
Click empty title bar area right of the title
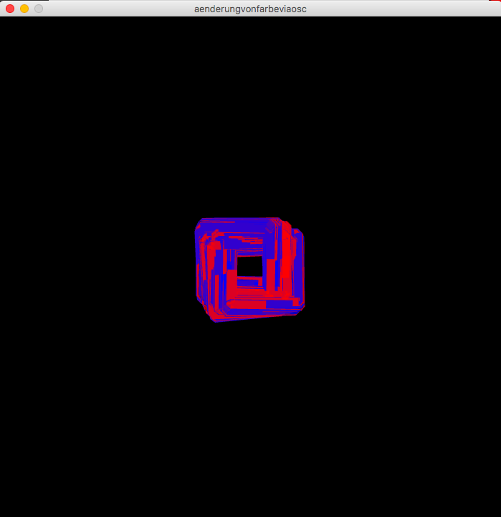coord(401,9)
